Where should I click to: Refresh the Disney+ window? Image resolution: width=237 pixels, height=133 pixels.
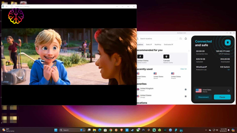[x=12, y=6]
